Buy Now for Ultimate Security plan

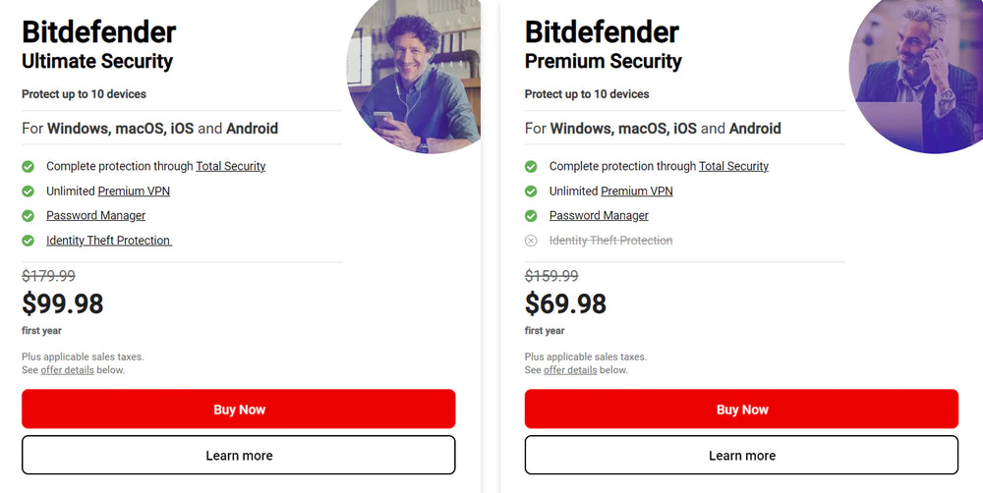click(239, 409)
